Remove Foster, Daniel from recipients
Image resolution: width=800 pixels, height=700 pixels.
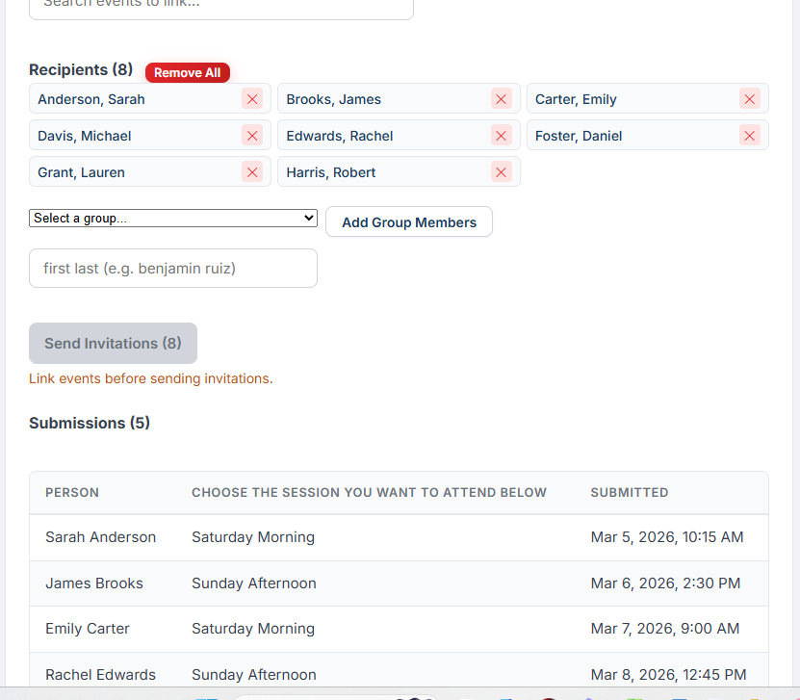750,136
